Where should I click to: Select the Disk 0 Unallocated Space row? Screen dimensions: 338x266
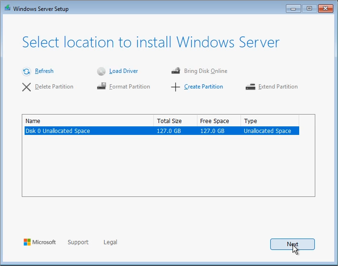click(162, 131)
